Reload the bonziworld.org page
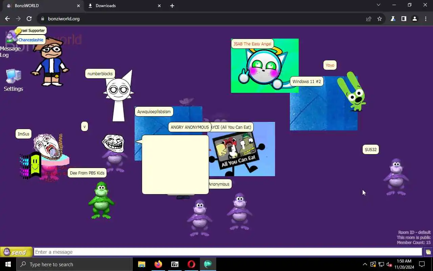The image size is (433, 271). pyautogui.click(x=29, y=19)
